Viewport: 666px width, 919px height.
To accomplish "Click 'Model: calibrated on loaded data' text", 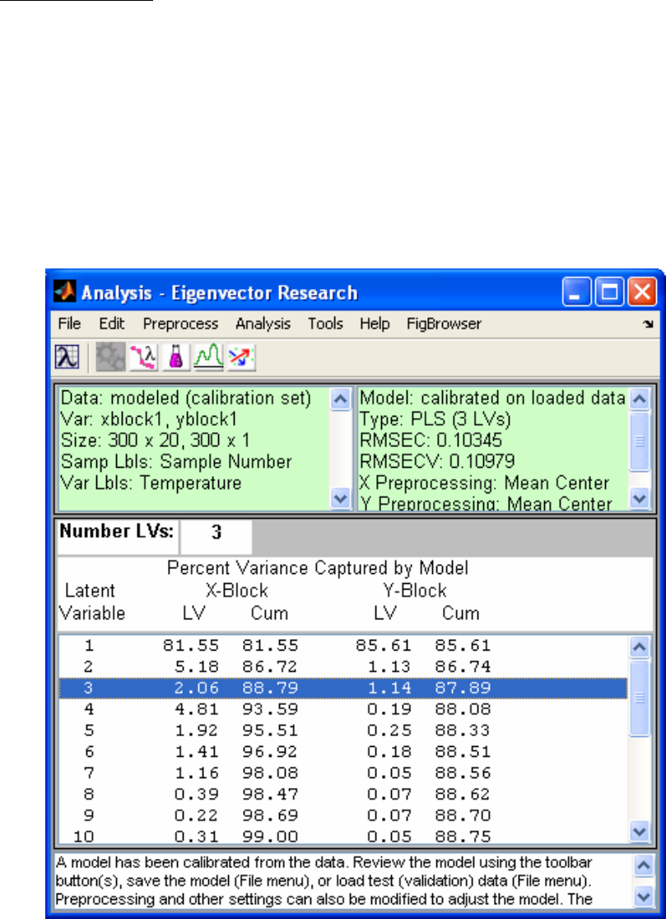I will 492,399.
